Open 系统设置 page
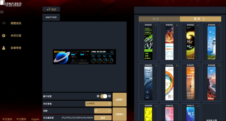 (16, 36)
